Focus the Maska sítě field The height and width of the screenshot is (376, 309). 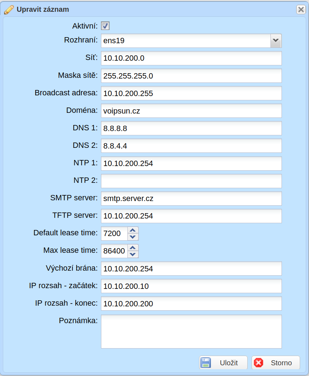(191, 76)
